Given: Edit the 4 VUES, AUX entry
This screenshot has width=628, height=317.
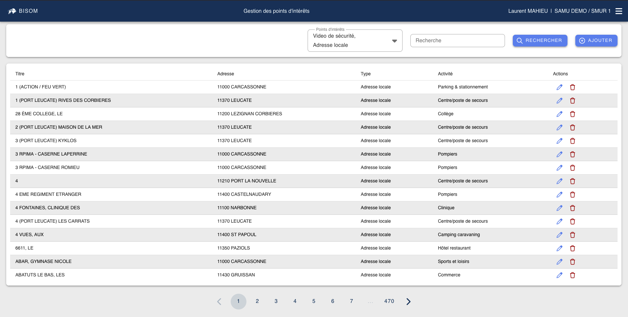Looking at the screenshot, I should [x=560, y=235].
